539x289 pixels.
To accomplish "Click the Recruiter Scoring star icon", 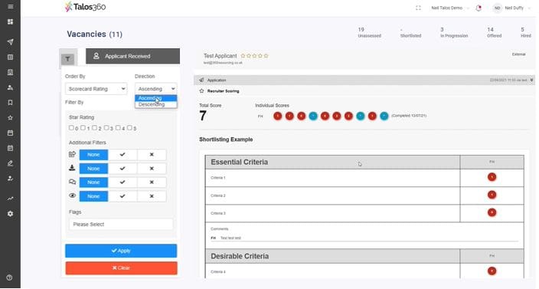I will coord(201,90).
